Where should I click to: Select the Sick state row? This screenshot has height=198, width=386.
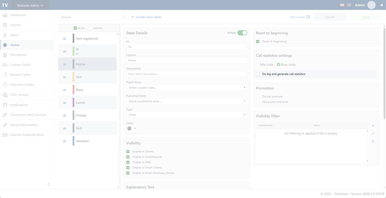tap(87, 128)
